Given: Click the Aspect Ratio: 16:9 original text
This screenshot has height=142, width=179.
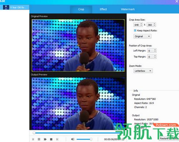Looking at the screenshot, I should pyautogui.click(x=144, y=103).
